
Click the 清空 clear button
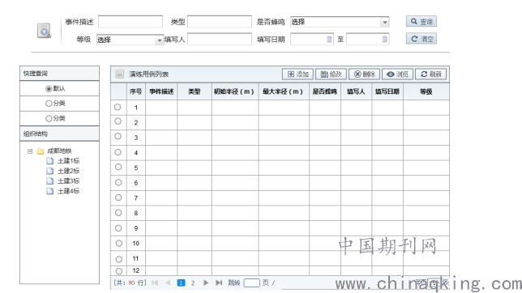[x=421, y=39]
